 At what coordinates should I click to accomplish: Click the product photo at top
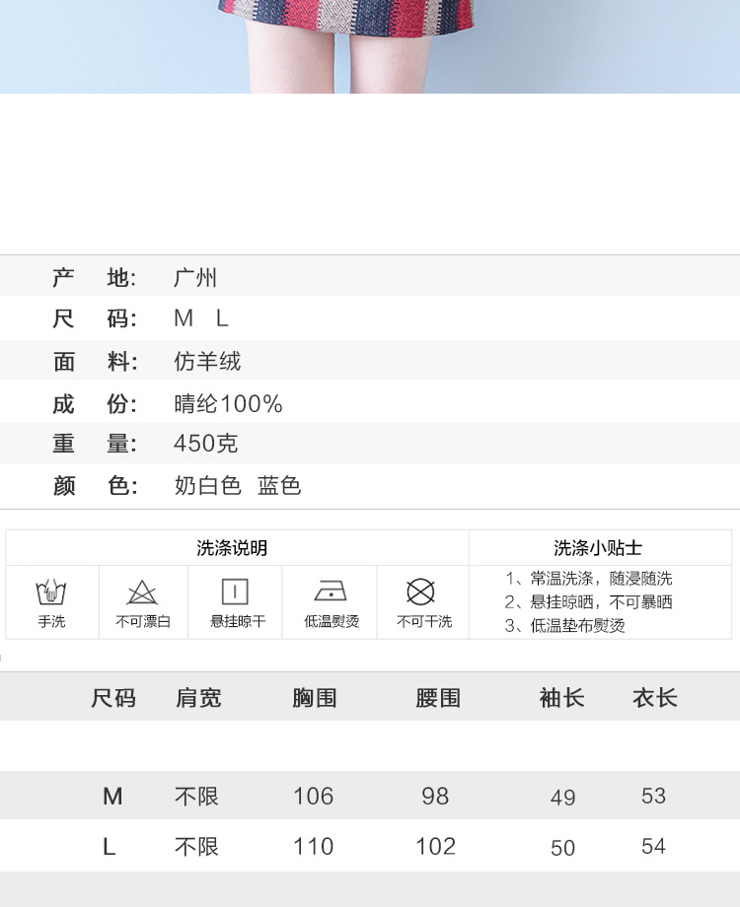(x=370, y=46)
